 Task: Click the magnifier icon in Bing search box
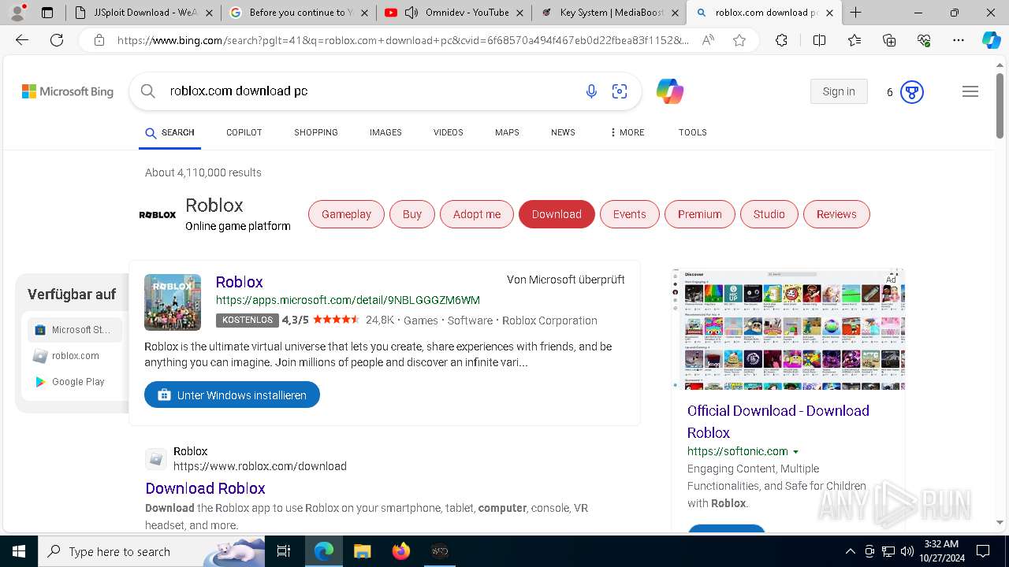pyautogui.click(x=147, y=91)
